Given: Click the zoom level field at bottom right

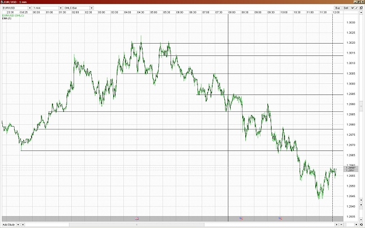Looking at the screenshot, I should coord(349,225).
